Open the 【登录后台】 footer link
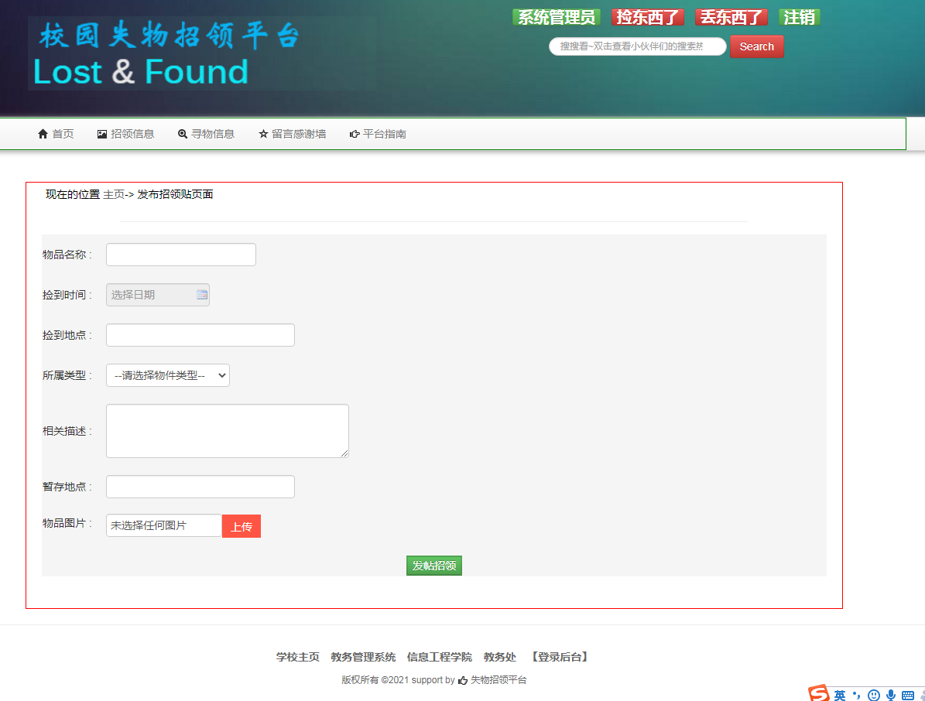 pos(560,657)
